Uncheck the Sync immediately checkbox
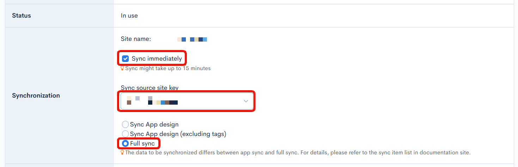This screenshot has height=167, width=518. 125,58
